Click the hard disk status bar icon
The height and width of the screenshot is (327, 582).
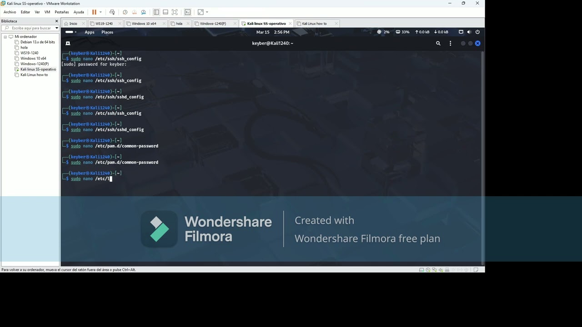(x=421, y=270)
